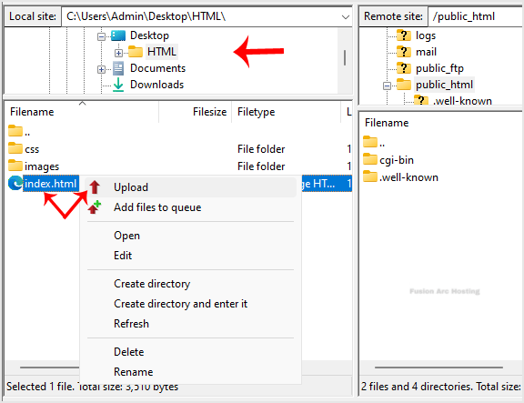
Task: Collapse the Desktop tree node
Action: click(101, 36)
